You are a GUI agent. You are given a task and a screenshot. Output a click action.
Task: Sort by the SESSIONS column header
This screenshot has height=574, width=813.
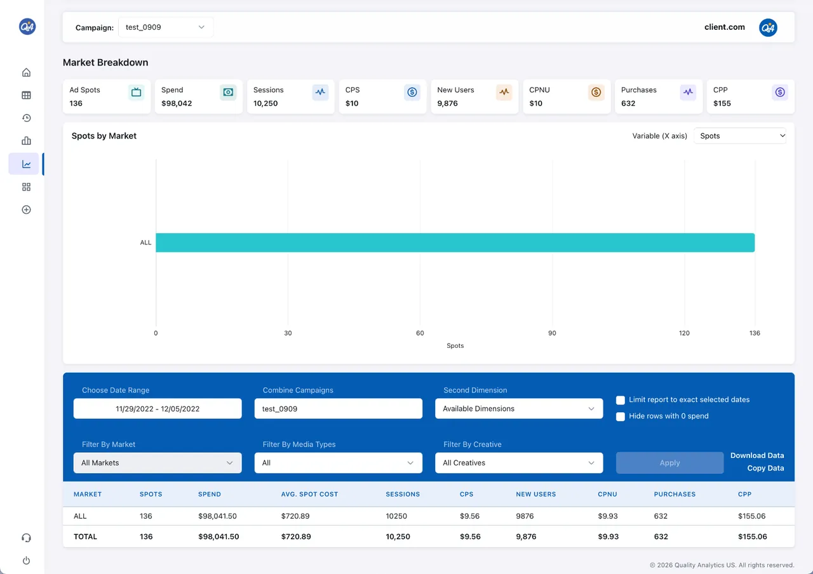[x=403, y=494]
